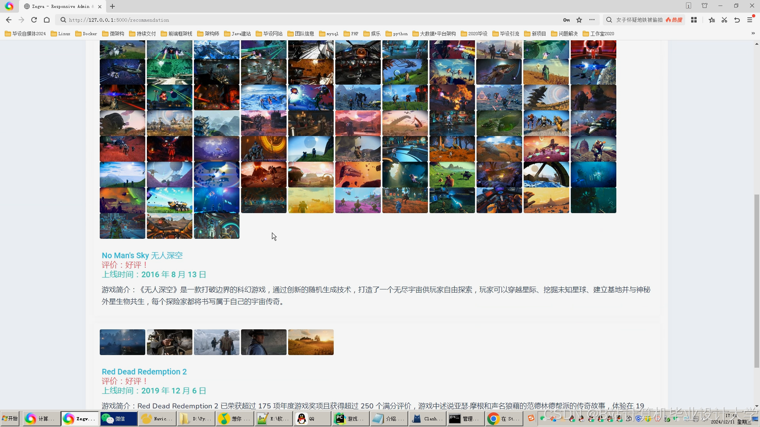Open saved passwords key icon
Image resolution: width=760 pixels, height=427 pixels.
pyautogui.click(x=566, y=20)
